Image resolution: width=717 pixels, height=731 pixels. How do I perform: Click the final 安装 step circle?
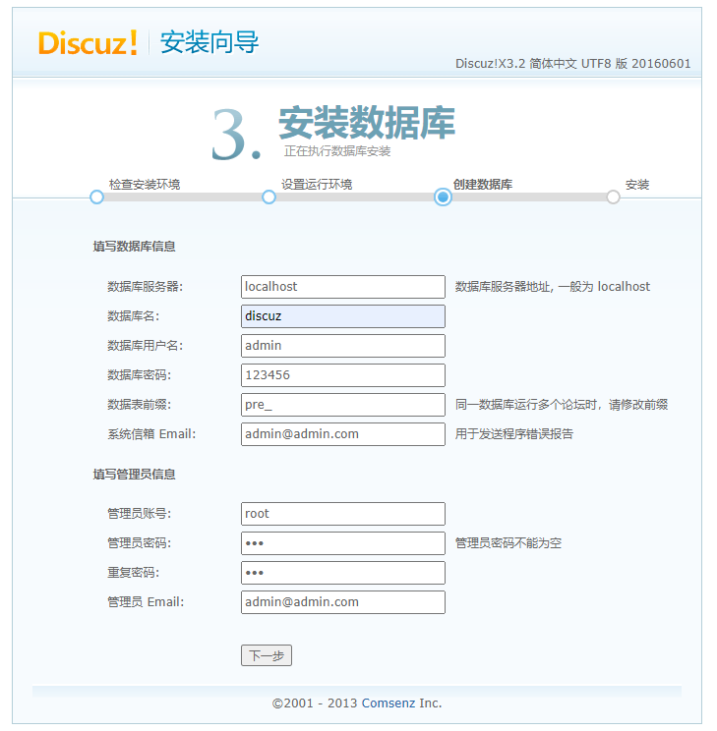coord(614,197)
